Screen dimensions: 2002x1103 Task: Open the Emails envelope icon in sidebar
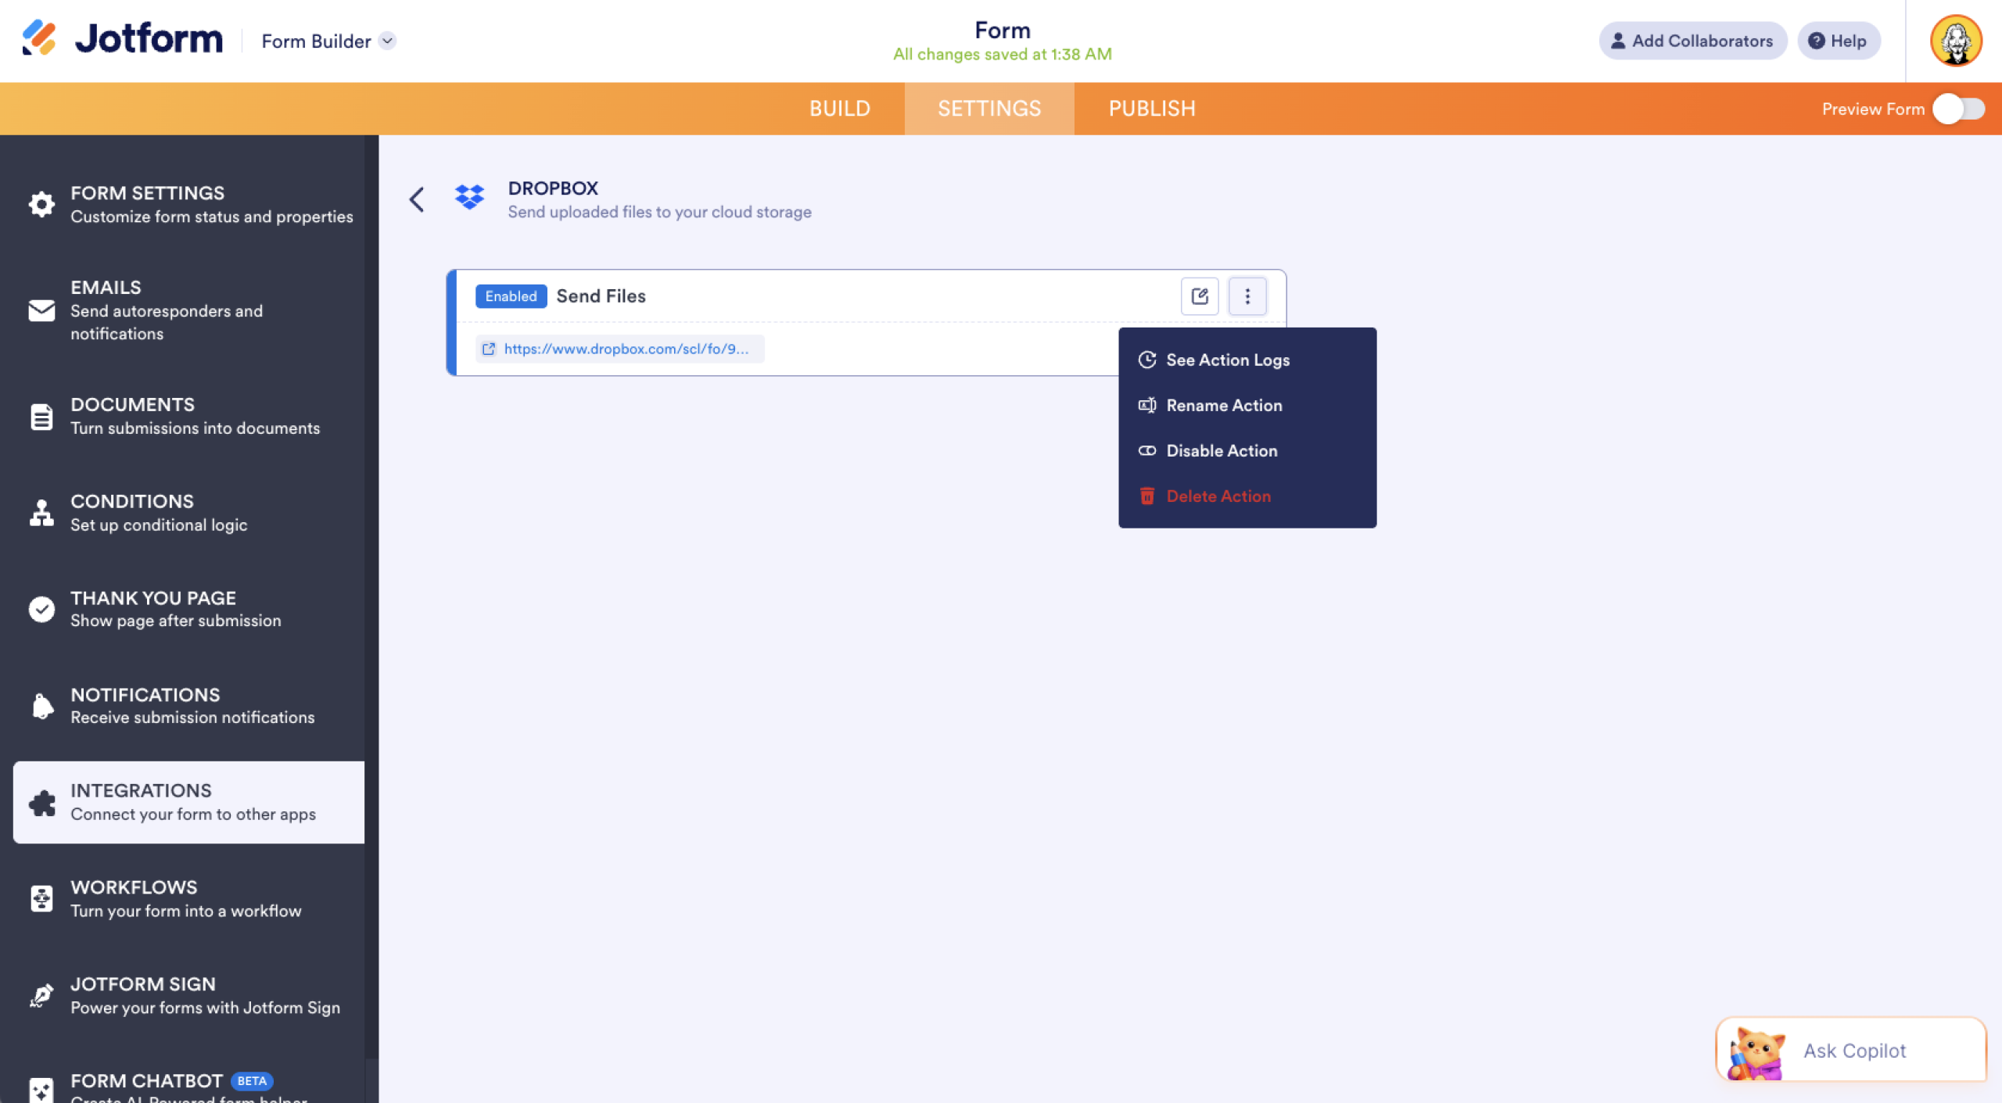(x=41, y=310)
